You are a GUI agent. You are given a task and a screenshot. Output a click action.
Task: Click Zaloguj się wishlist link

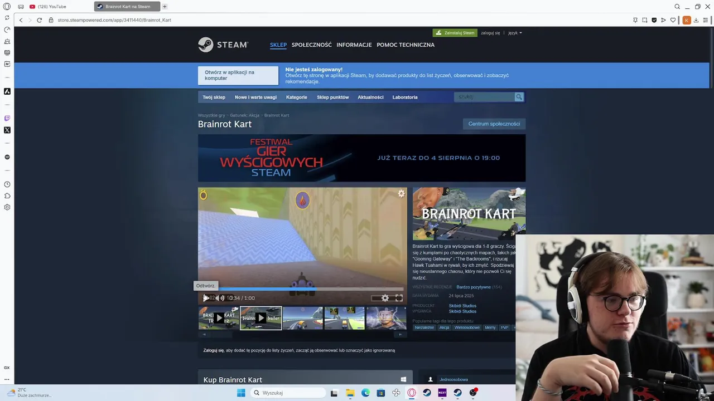pyautogui.click(x=214, y=350)
